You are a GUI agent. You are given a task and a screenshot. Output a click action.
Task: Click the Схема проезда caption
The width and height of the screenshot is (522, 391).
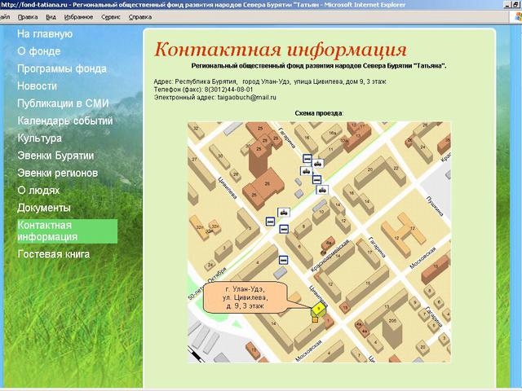tap(319, 113)
